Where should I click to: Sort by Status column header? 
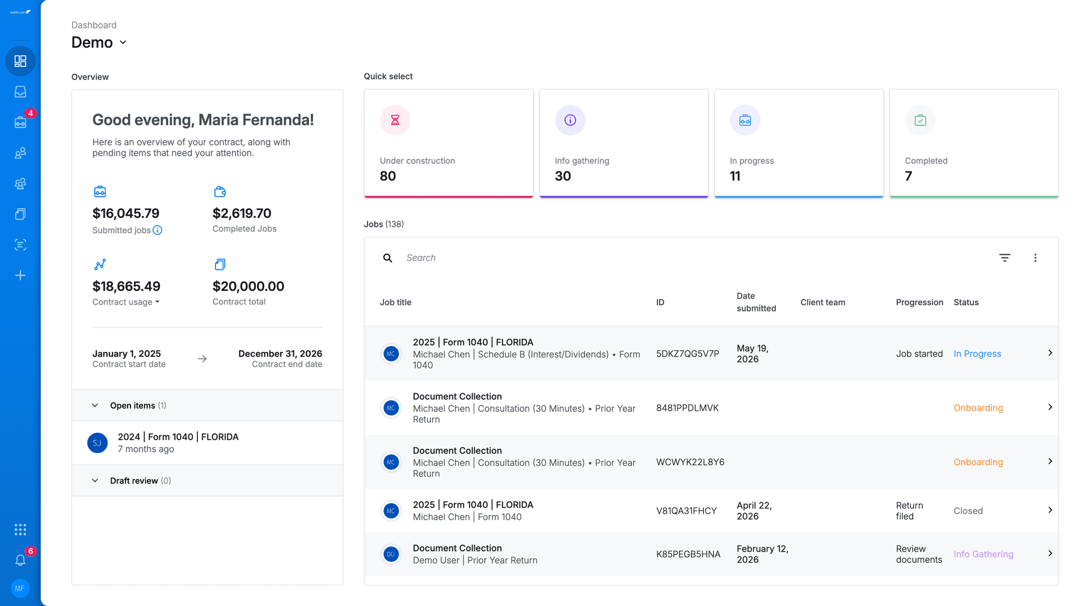(x=966, y=302)
